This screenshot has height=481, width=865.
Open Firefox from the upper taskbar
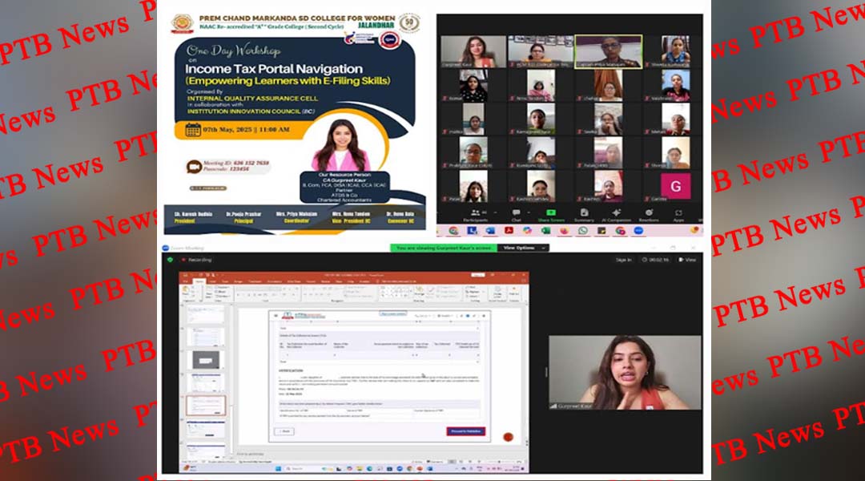click(565, 230)
